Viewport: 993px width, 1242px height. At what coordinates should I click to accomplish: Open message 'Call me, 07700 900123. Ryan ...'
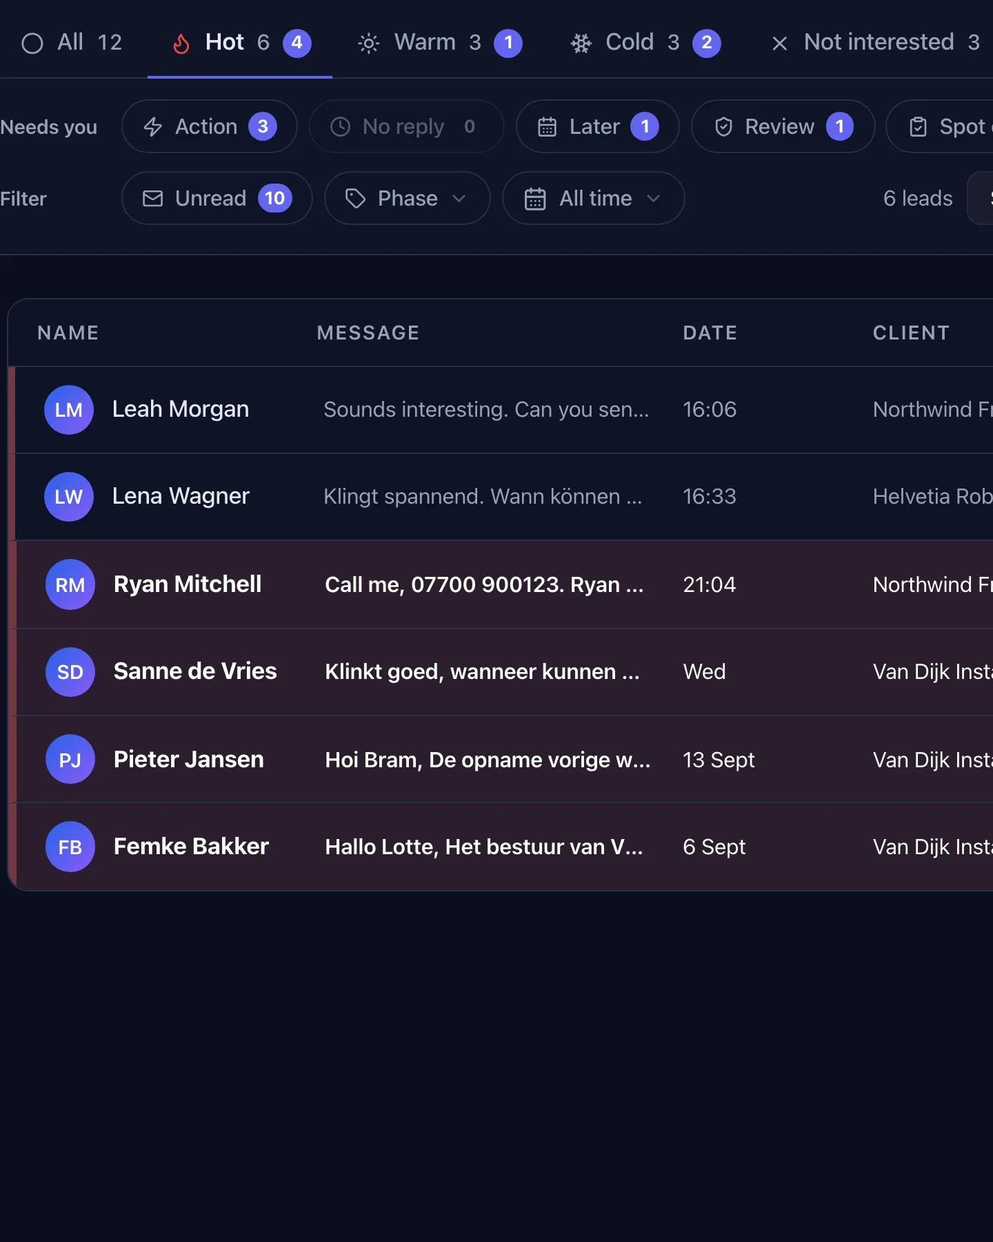pyautogui.click(x=484, y=584)
